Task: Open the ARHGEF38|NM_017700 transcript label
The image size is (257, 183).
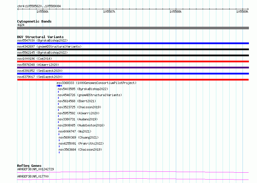Action: pyautogui.click(x=33, y=176)
